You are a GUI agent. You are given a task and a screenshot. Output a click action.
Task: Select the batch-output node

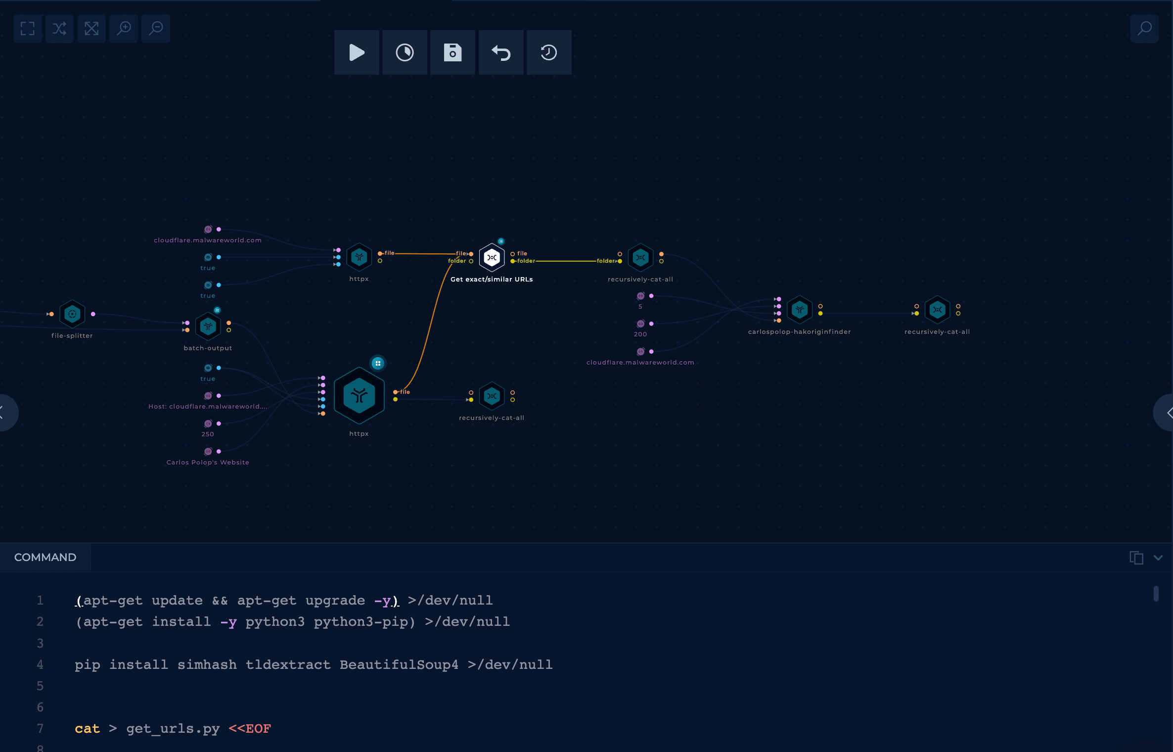tap(208, 327)
